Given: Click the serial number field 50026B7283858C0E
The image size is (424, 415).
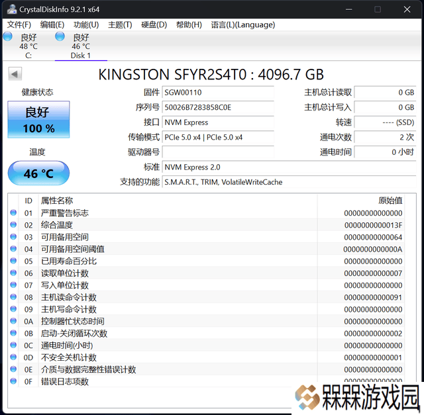Looking at the screenshot, I should click(218, 107).
